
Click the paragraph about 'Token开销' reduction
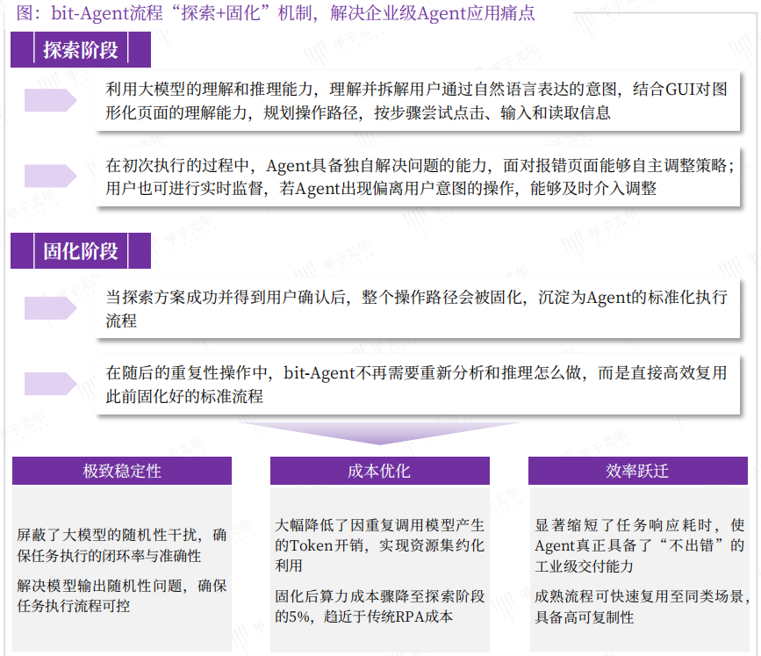(379, 545)
